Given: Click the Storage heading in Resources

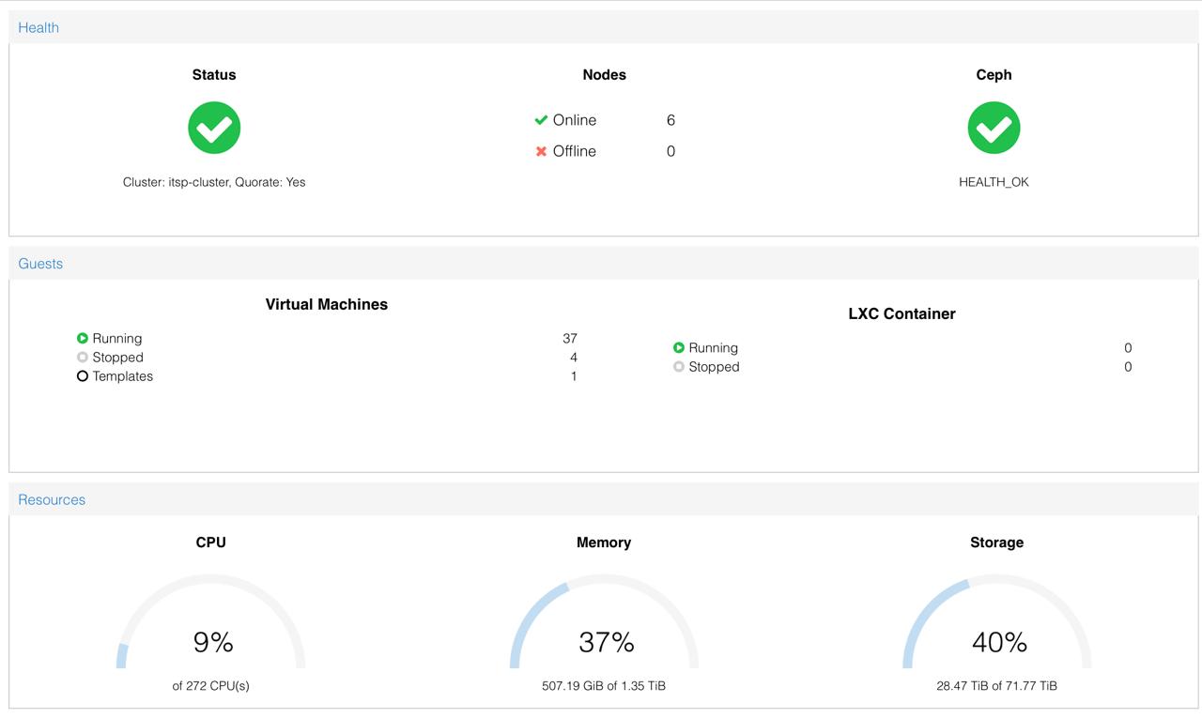Looking at the screenshot, I should (997, 542).
